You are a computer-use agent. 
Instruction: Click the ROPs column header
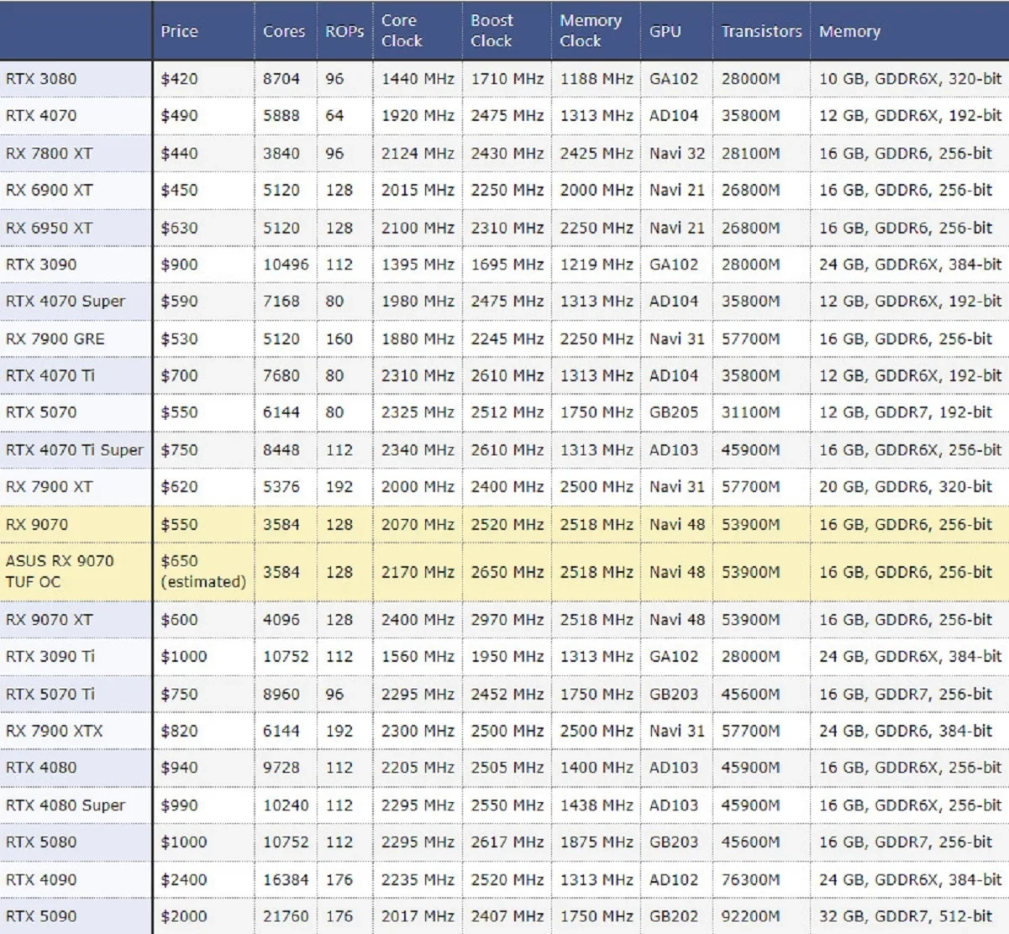[344, 31]
